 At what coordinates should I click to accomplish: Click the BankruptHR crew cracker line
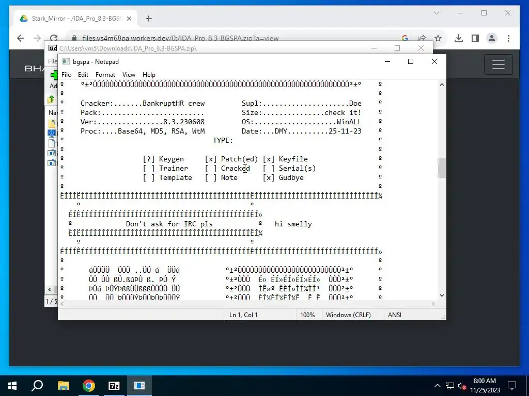coord(143,103)
